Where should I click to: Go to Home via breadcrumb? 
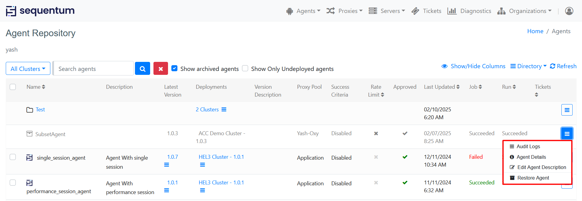click(x=535, y=31)
